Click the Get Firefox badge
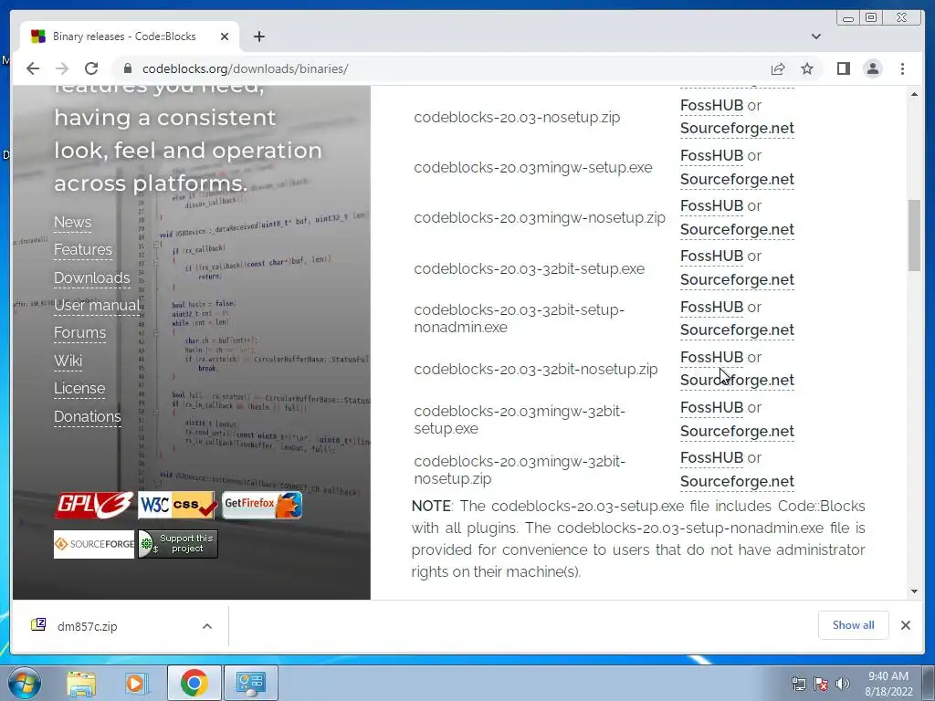 click(262, 505)
